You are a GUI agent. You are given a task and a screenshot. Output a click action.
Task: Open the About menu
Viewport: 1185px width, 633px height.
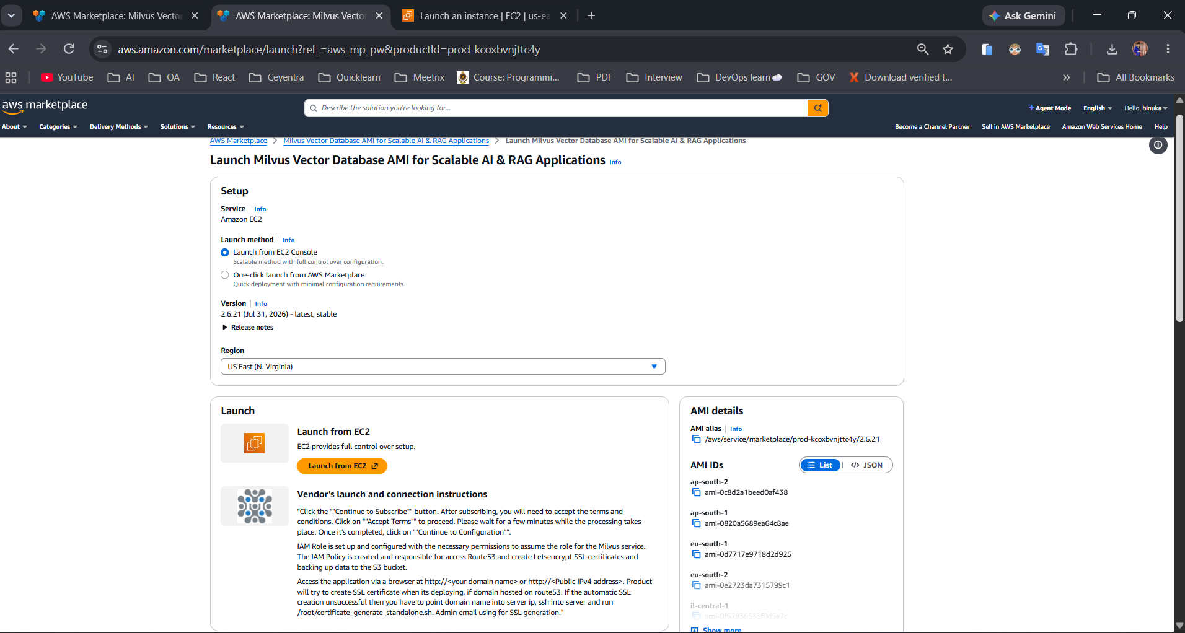click(14, 126)
